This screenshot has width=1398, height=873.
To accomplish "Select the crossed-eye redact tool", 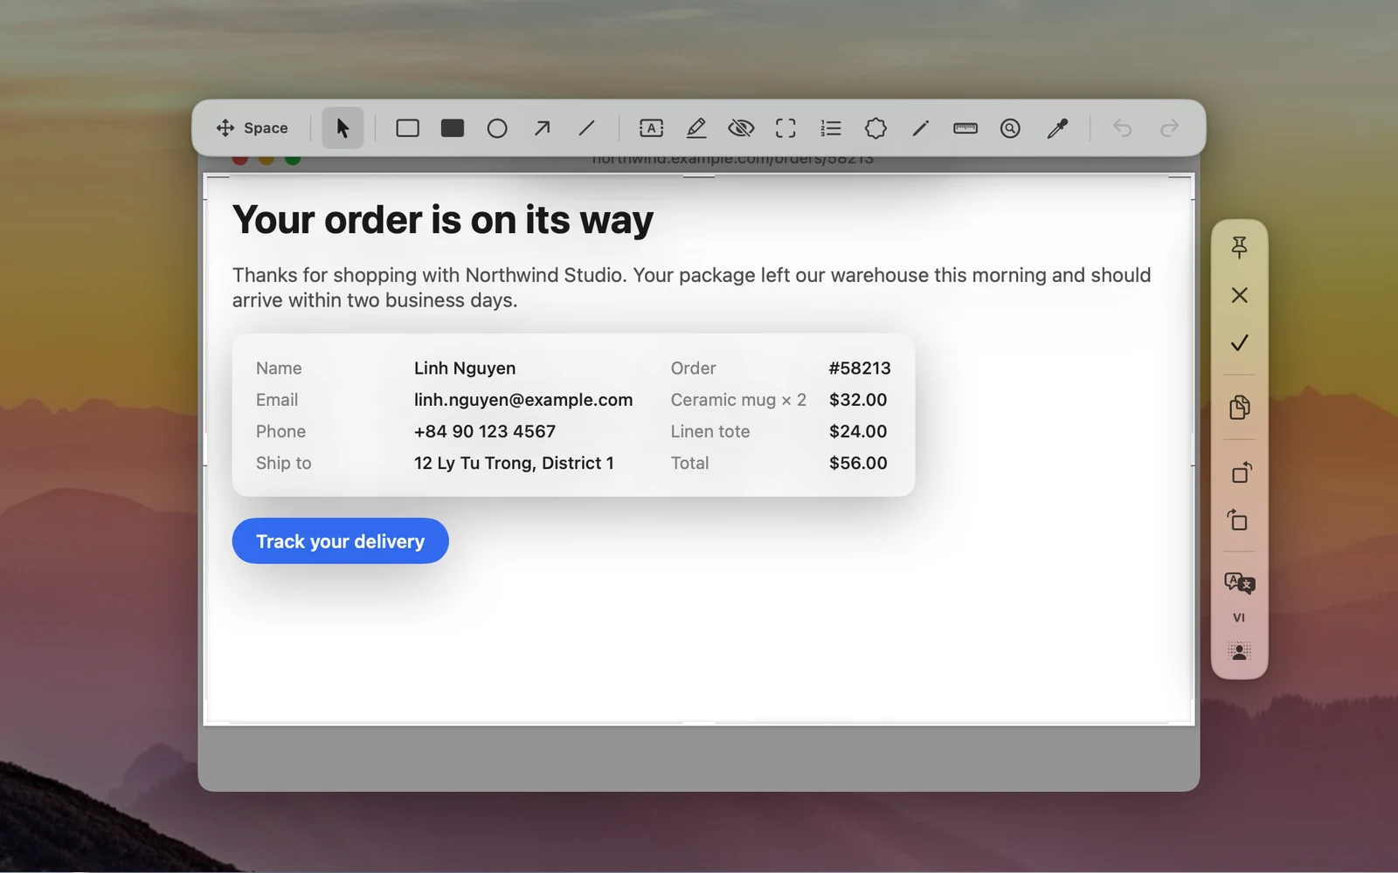I will click(x=741, y=128).
